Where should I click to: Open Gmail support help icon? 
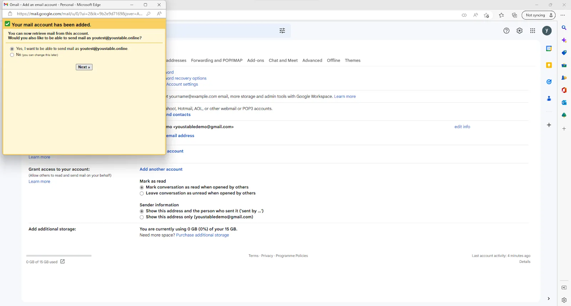click(506, 31)
